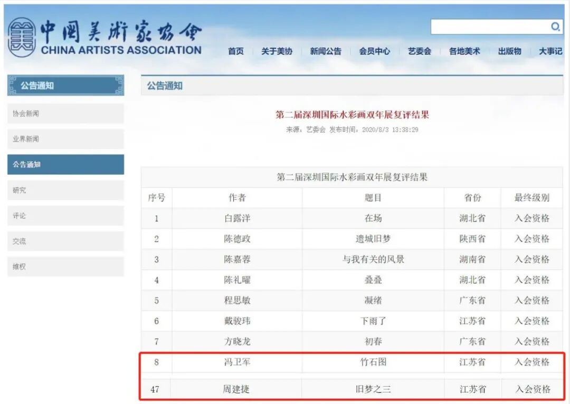The image size is (570, 404).
Task: Click the publish time 2020/8/3 13:38:29
Action: pos(390,130)
